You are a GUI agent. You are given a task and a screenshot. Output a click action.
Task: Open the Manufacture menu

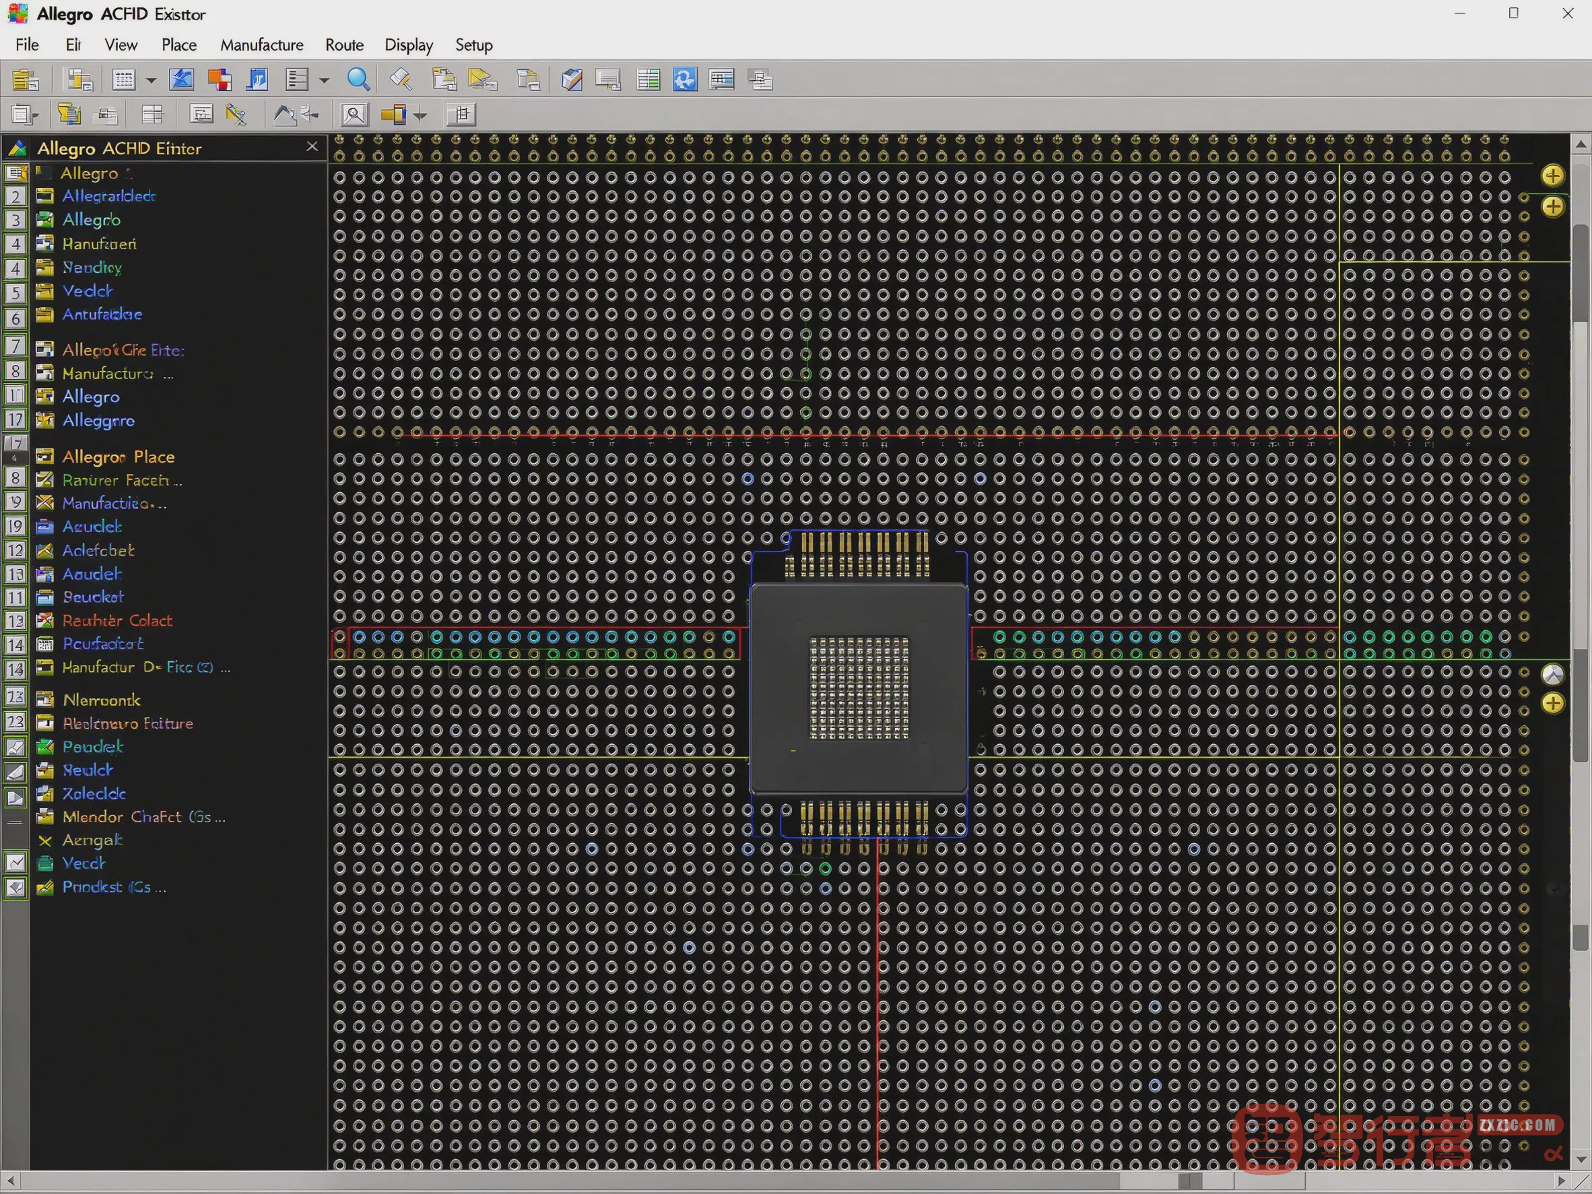pos(261,44)
